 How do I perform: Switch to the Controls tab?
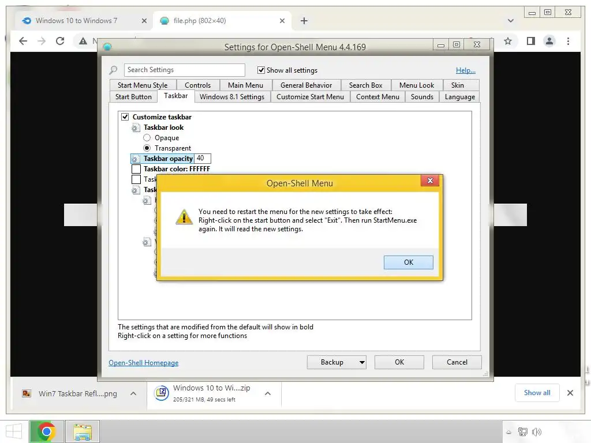pos(197,85)
